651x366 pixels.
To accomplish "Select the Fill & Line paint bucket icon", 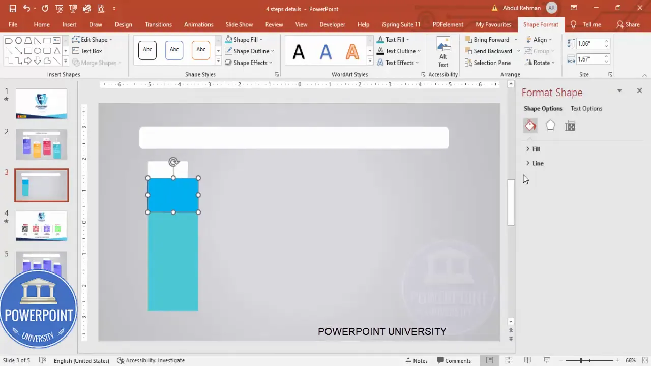I will click(x=530, y=126).
